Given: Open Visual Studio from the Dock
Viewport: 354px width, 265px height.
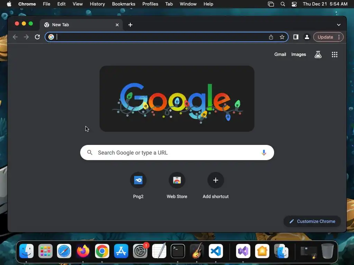Looking at the screenshot, I should pos(243,251).
